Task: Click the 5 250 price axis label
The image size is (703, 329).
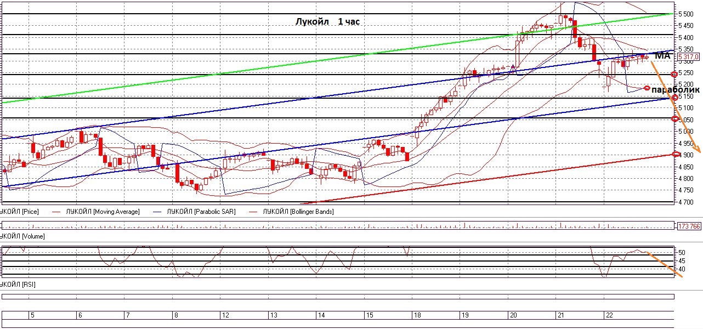Action: (x=685, y=72)
